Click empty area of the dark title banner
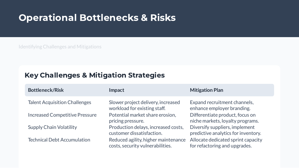299x168 pixels. pyautogui.click(x=239, y=18)
